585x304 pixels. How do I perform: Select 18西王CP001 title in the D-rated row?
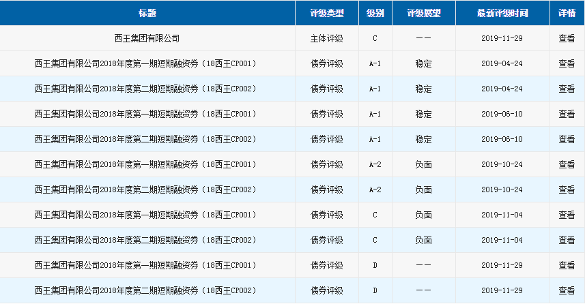(145, 265)
